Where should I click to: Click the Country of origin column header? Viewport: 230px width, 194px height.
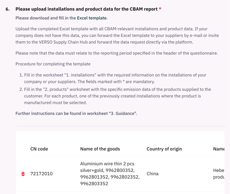(x=164, y=149)
